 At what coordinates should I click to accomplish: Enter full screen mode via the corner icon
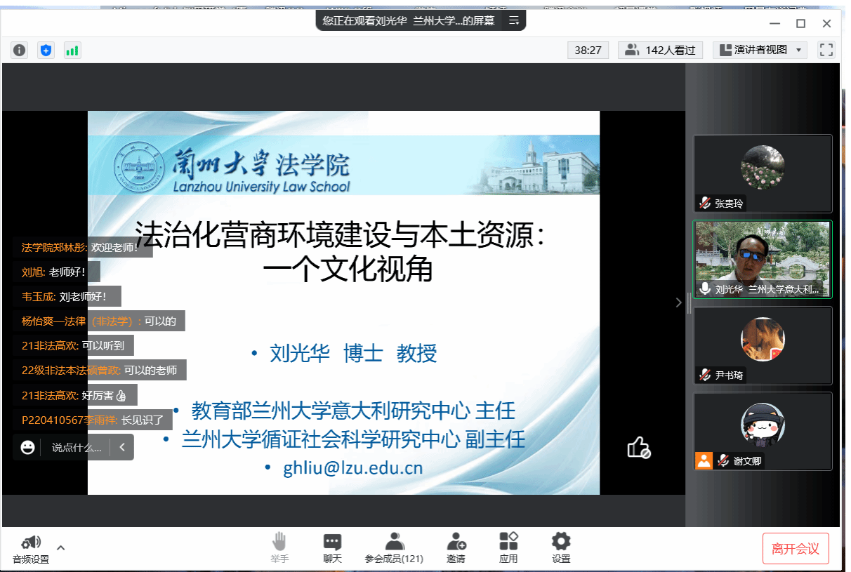pos(826,50)
